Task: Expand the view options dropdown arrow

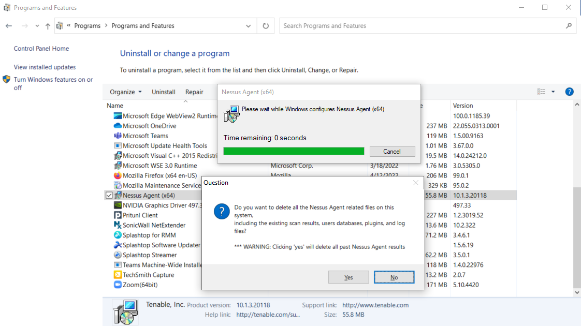Action: (553, 92)
